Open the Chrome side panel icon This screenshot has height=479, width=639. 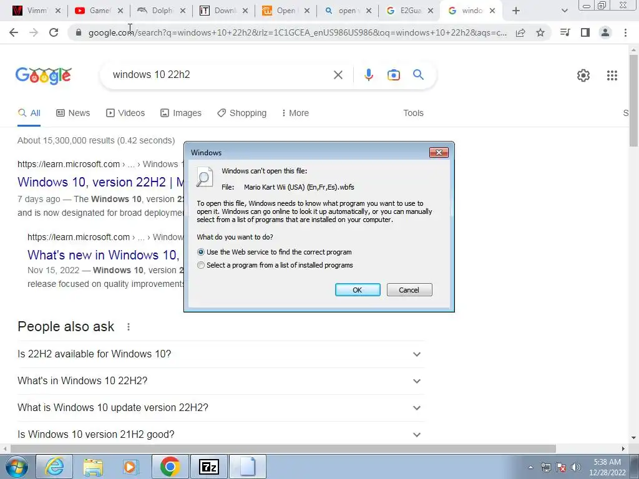585,32
